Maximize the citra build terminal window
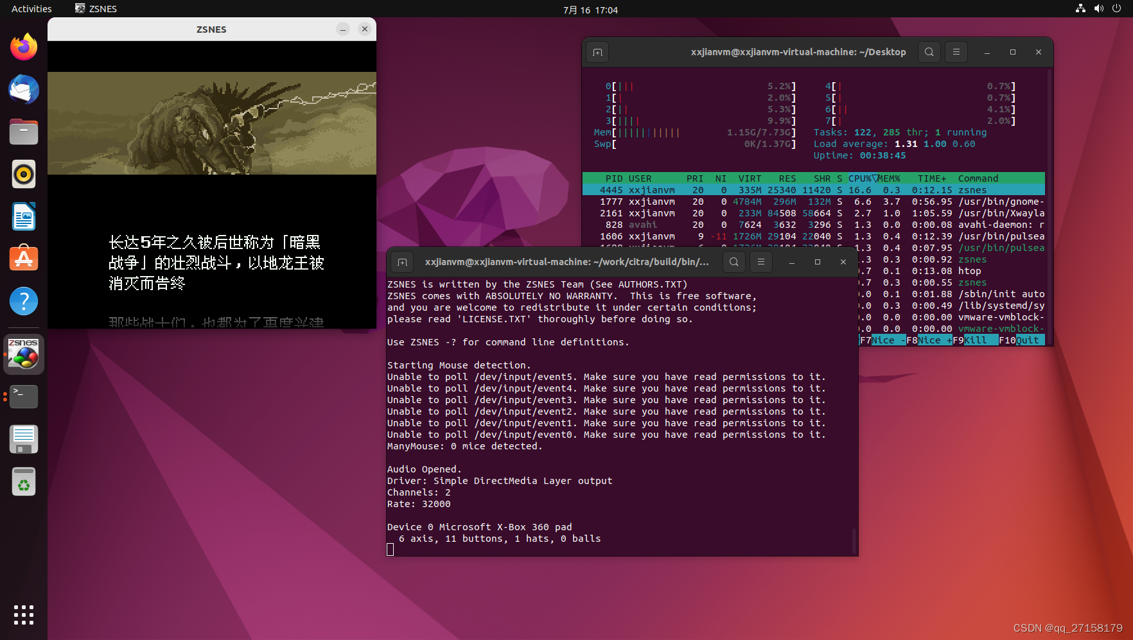The image size is (1133, 640). 818,262
